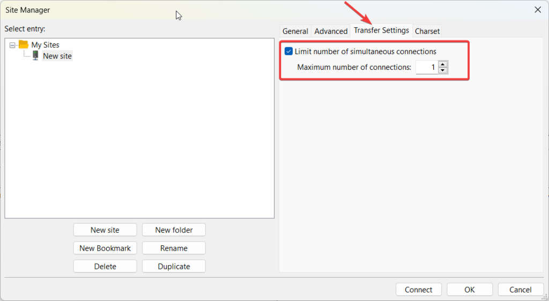Delete the selected site entry

[105, 266]
